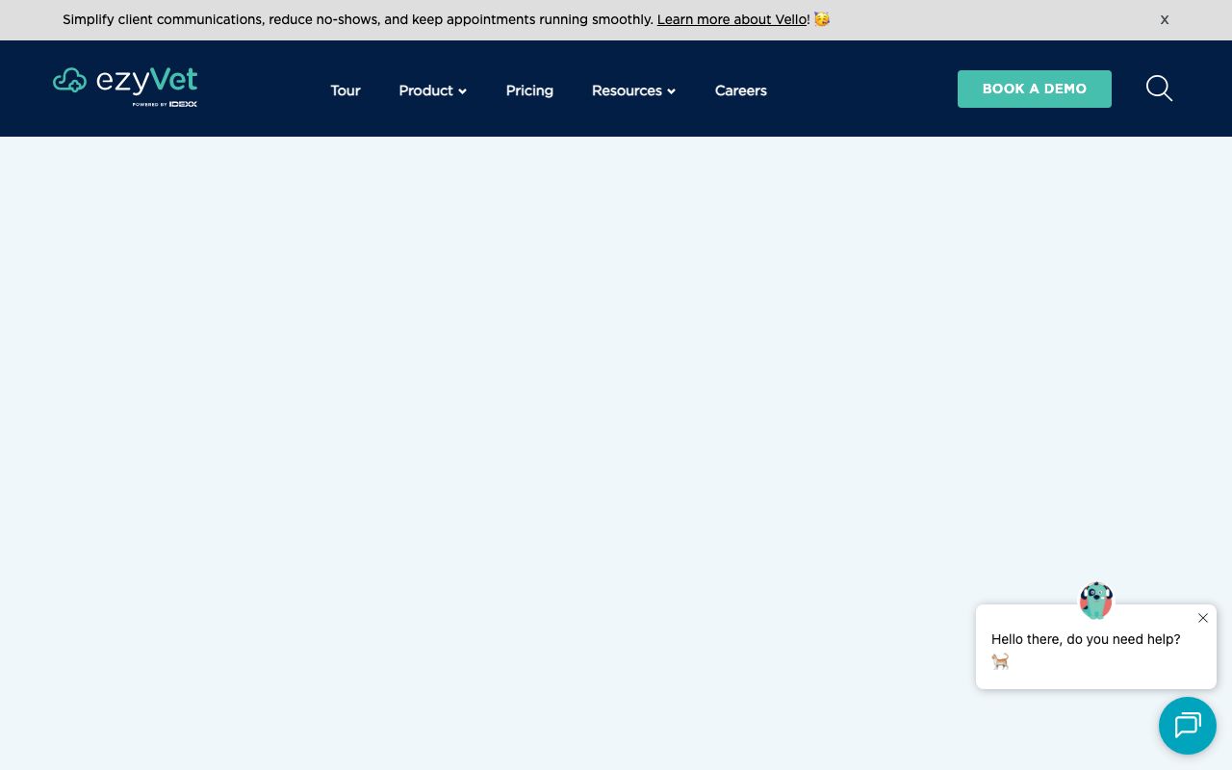
Task: Expand the Product dropdown menu
Action: (433, 90)
